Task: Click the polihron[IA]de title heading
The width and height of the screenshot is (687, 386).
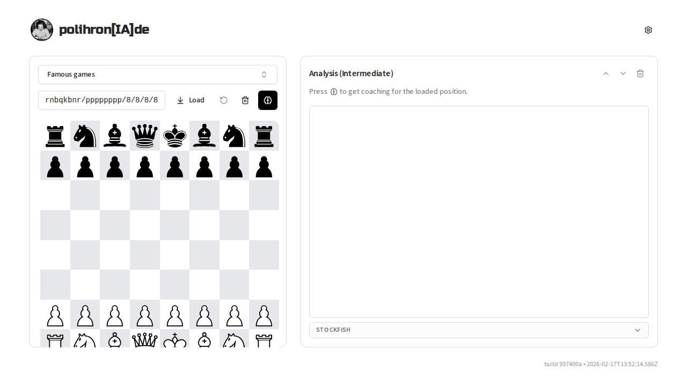Action: click(104, 29)
